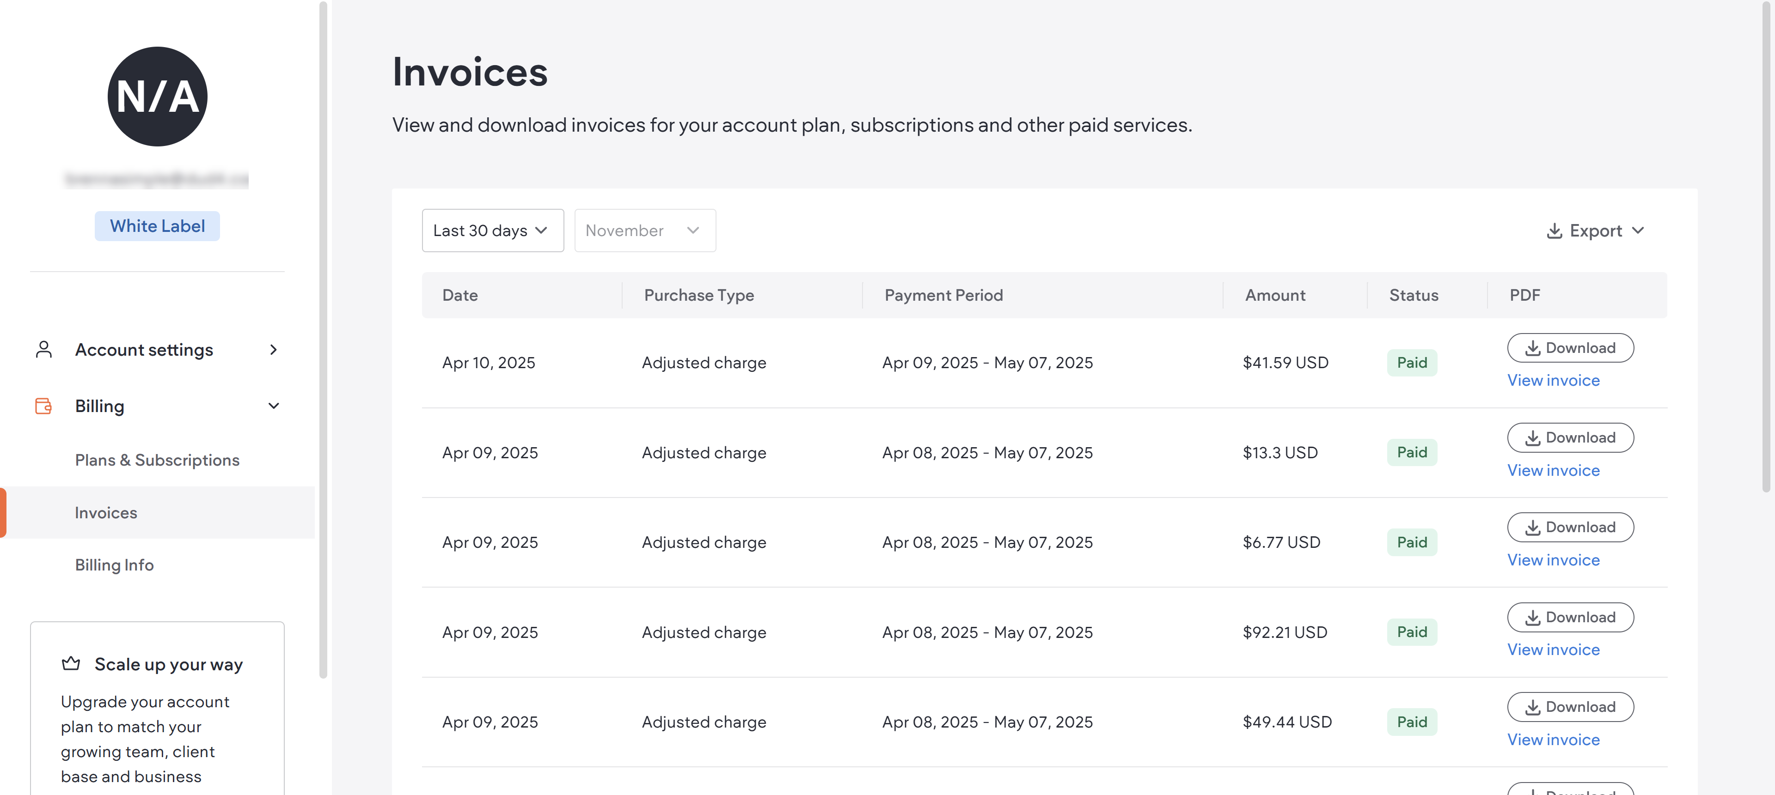
Task: Click the download icon on the $41.59 invoice row
Action: (x=1534, y=347)
